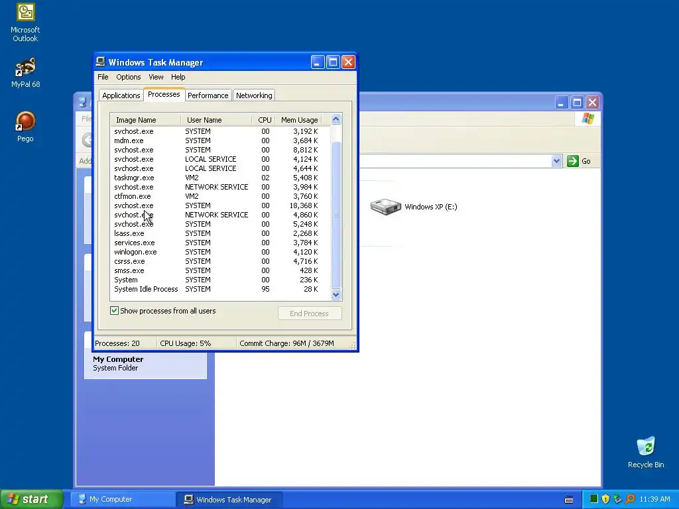Select the taskmgr.exe process row
Screen dimensions: 679x509
pyautogui.click(x=220, y=178)
